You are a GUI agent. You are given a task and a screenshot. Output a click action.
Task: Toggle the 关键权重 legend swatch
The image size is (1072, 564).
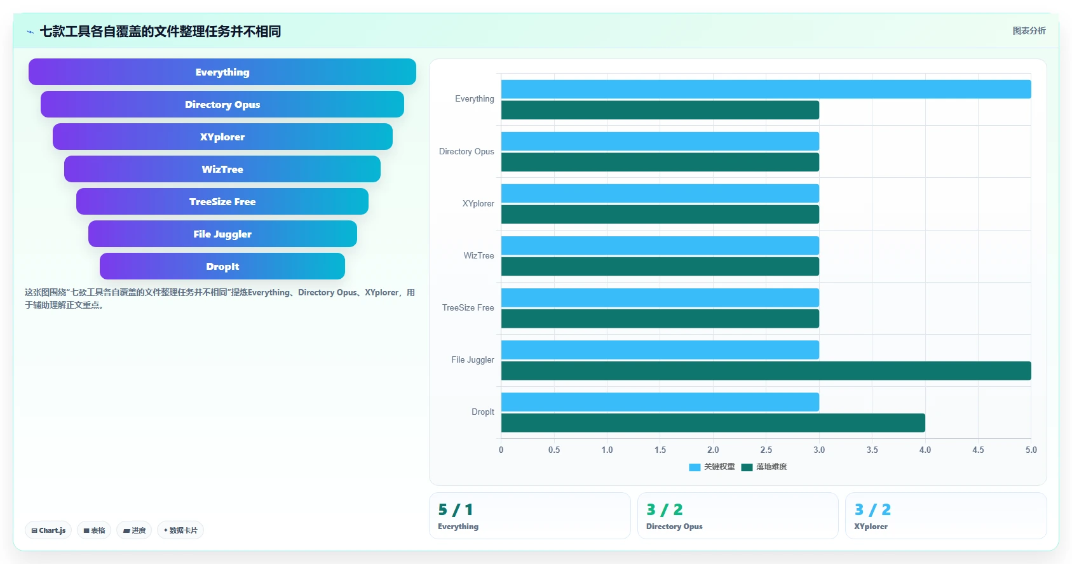[695, 467]
